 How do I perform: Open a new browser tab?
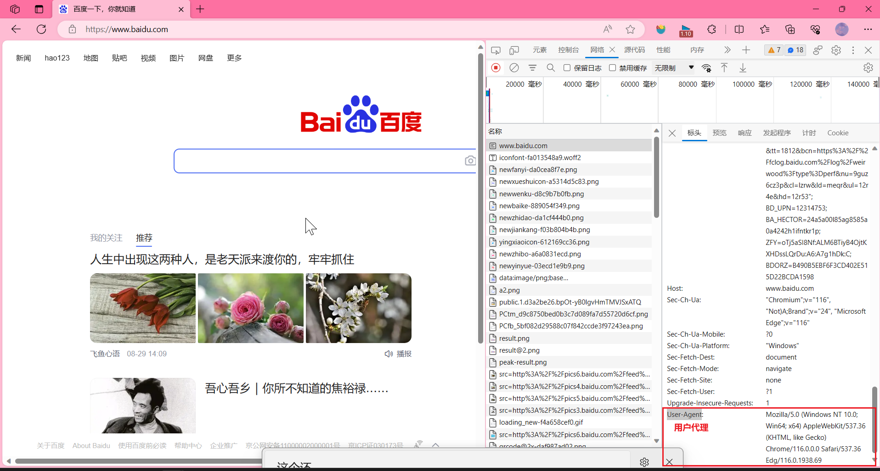click(200, 9)
